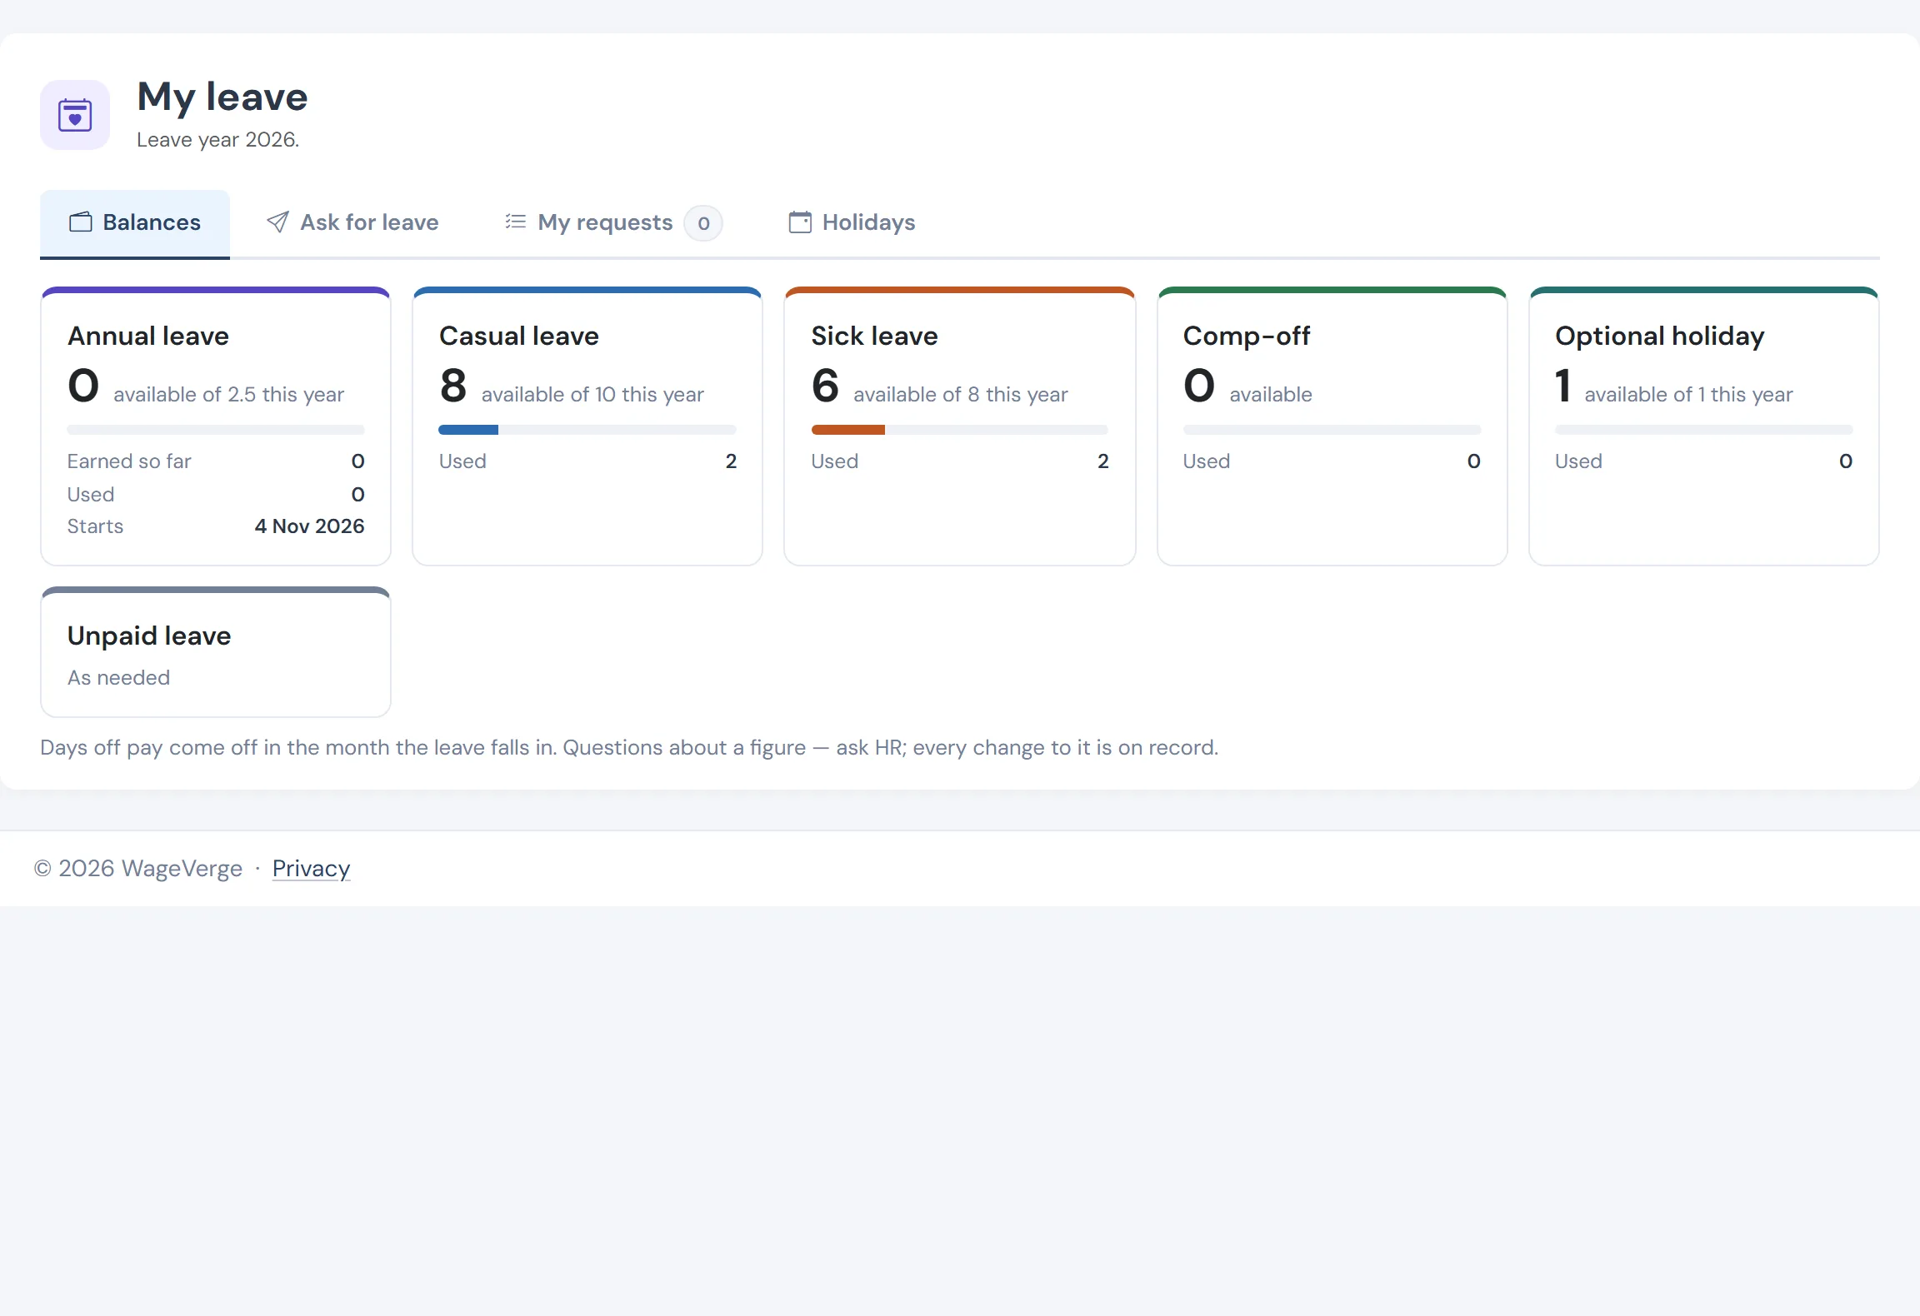Select the Optional holiday card title
The width and height of the screenshot is (1920, 1316).
(1660, 336)
